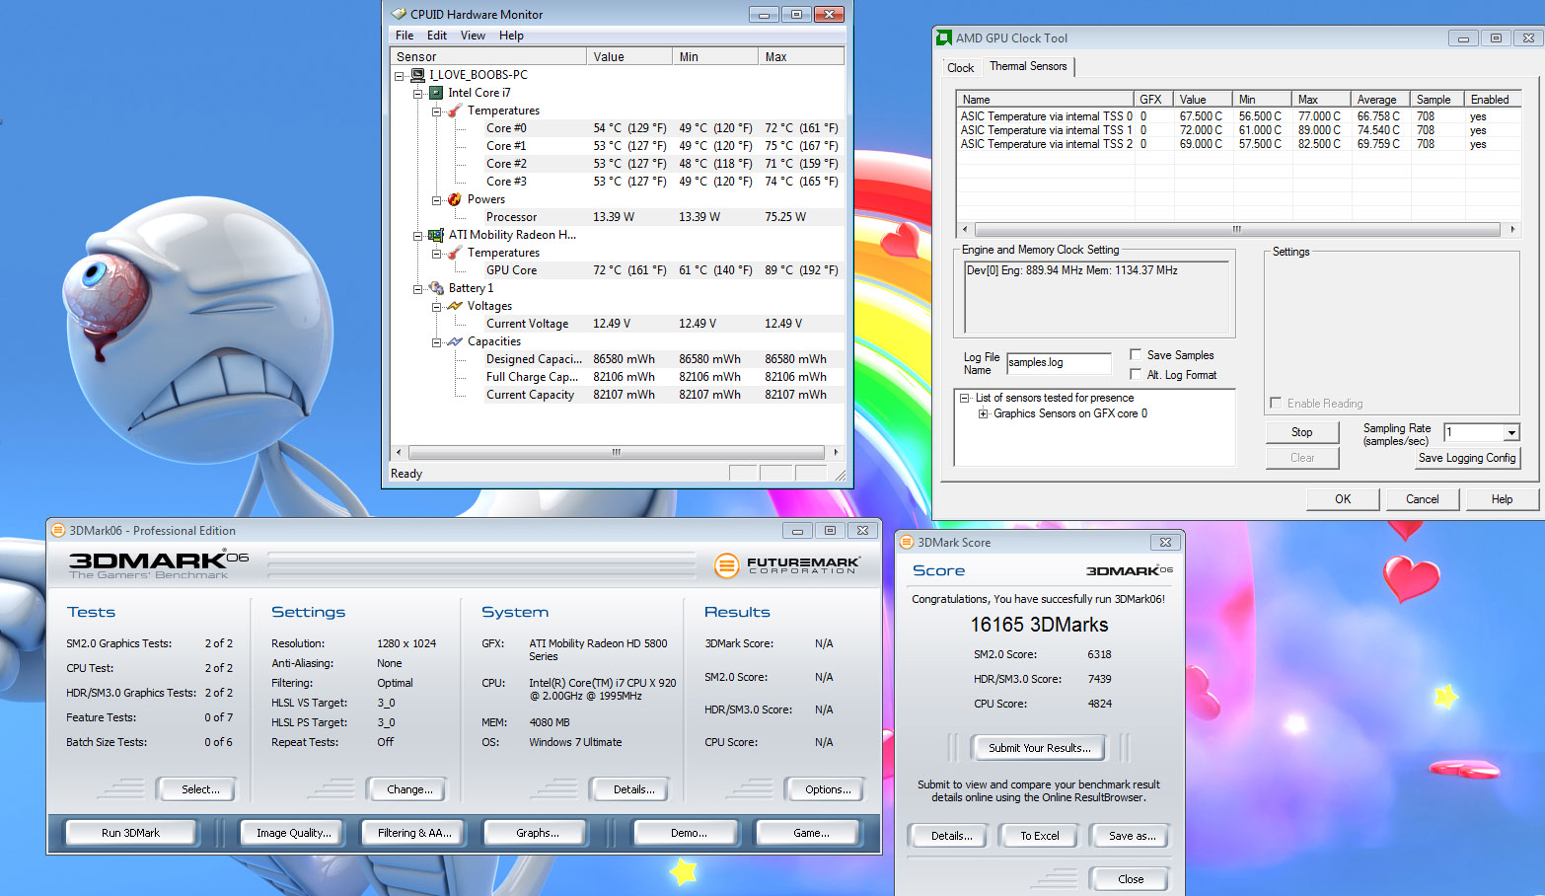The height and width of the screenshot is (896, 1545).
Task: Click the CPUID Hardware Monitor title bar icon
Action: (x=399, y=14)
